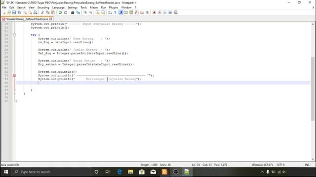Select PenjualanBarang_BufferedReader.java tab
The height and width of the screenshot is (177, 316).
[27, 19]
